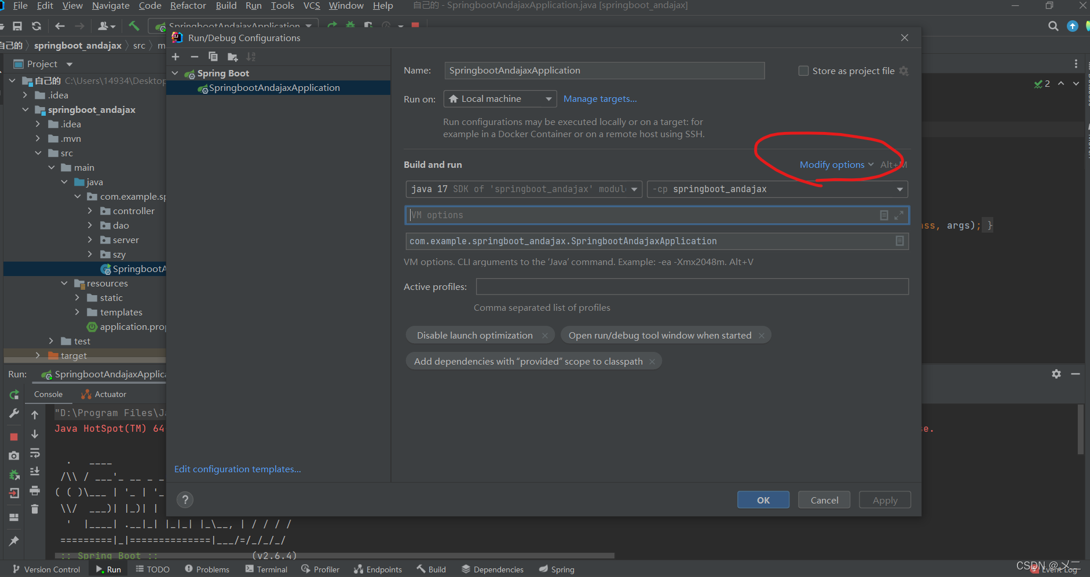Remove selected configuration with minus icon
This screenshot has width=1090, height=577.
point(195,57)
